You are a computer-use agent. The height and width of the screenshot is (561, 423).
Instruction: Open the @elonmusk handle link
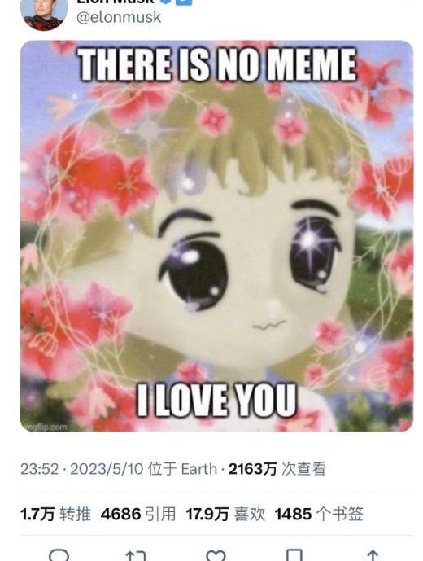[x=119, y=17]
